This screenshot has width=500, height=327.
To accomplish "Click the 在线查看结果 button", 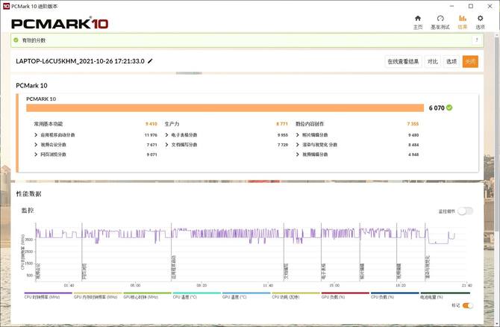I will pos(402,62).
